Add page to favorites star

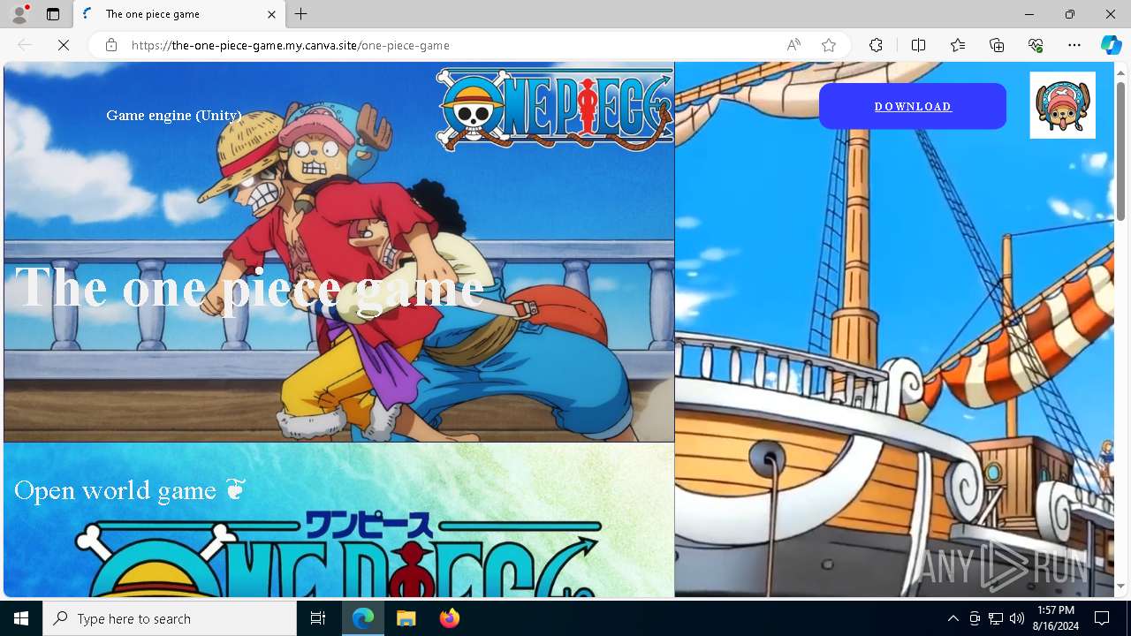coord(829,45)
